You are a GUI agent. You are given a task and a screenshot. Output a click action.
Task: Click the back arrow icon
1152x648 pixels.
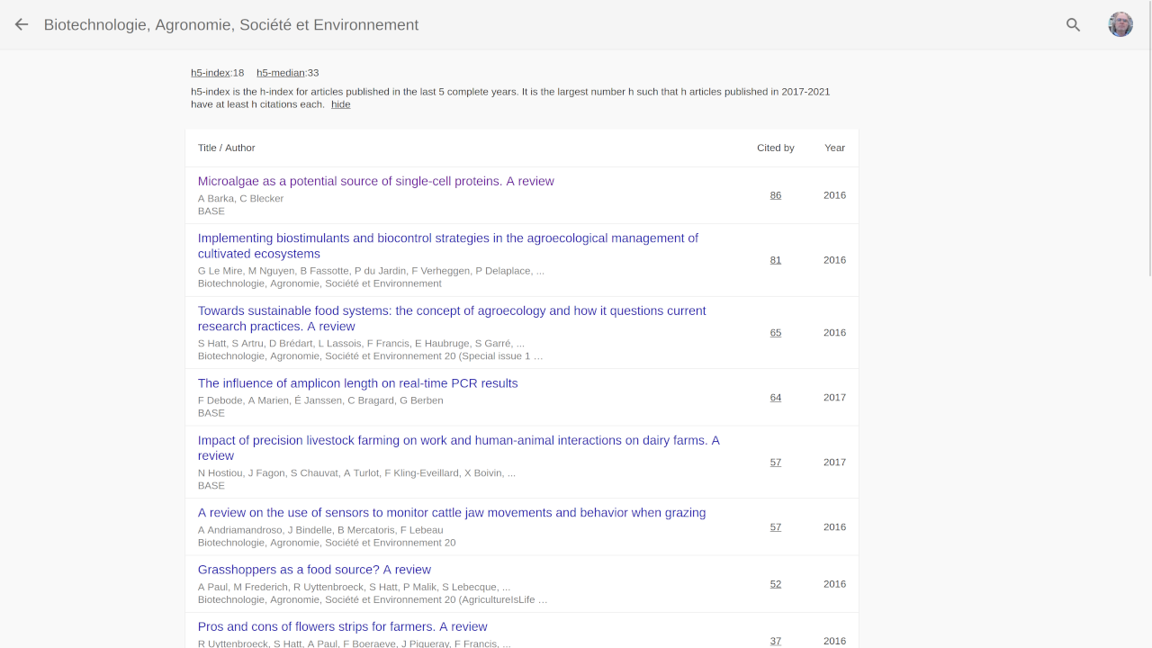(22, 25)
